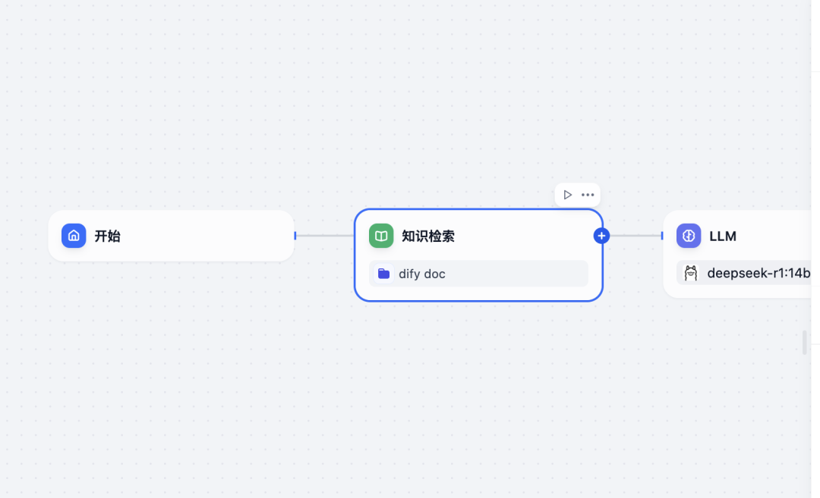Click the 知识检索 node title text
This screenshot has width=820, height=498.
[429, 236]
